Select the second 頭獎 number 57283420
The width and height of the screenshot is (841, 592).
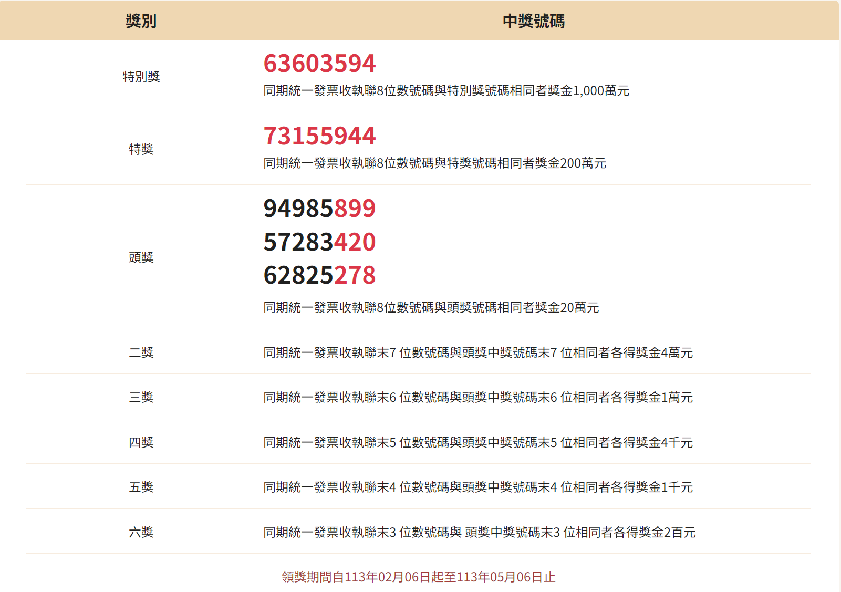click(x=319, y=242)
